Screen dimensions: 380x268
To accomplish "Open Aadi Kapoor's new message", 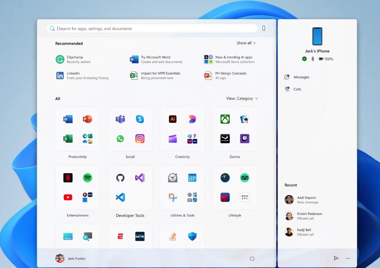I will (x=306, y=200).
